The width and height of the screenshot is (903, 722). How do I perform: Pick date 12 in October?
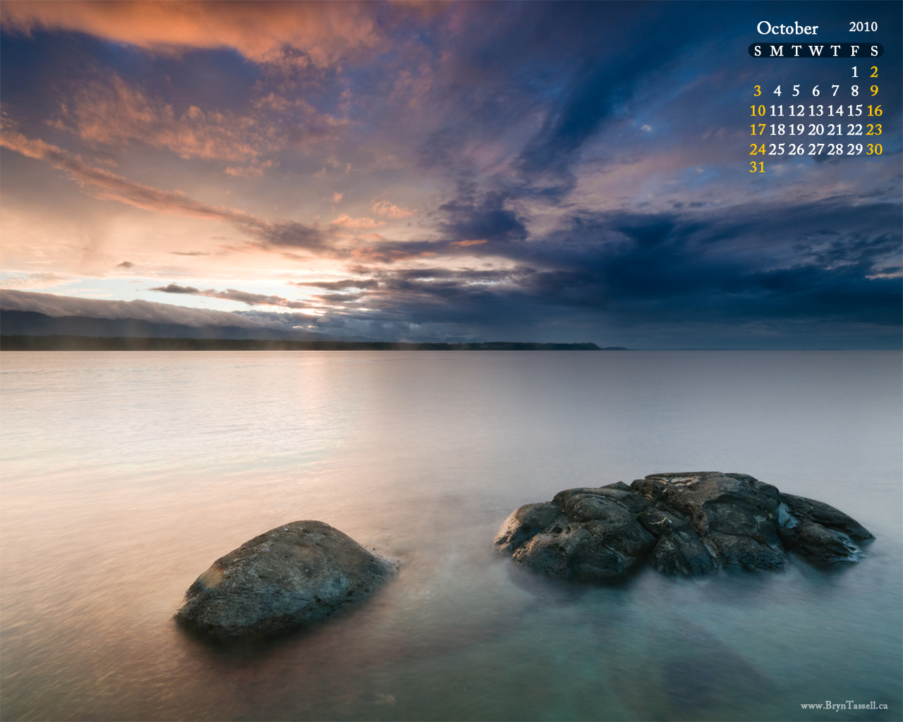point(796,111)
